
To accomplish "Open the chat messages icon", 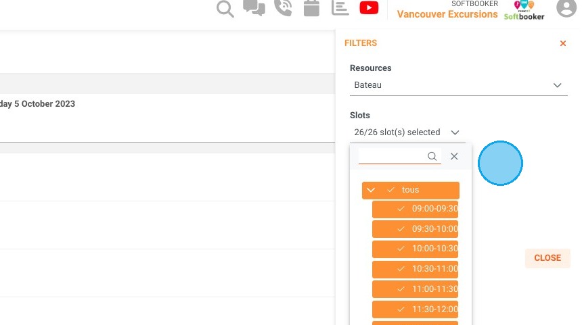I will coord(254,8).
